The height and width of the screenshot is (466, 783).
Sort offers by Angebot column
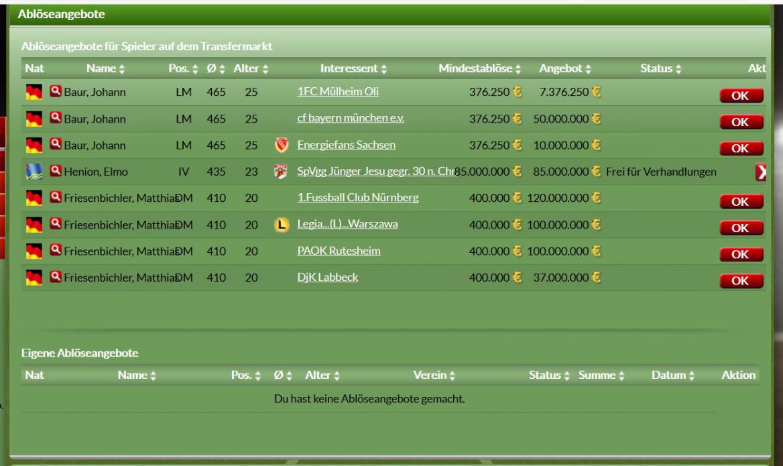click(564, 68)
